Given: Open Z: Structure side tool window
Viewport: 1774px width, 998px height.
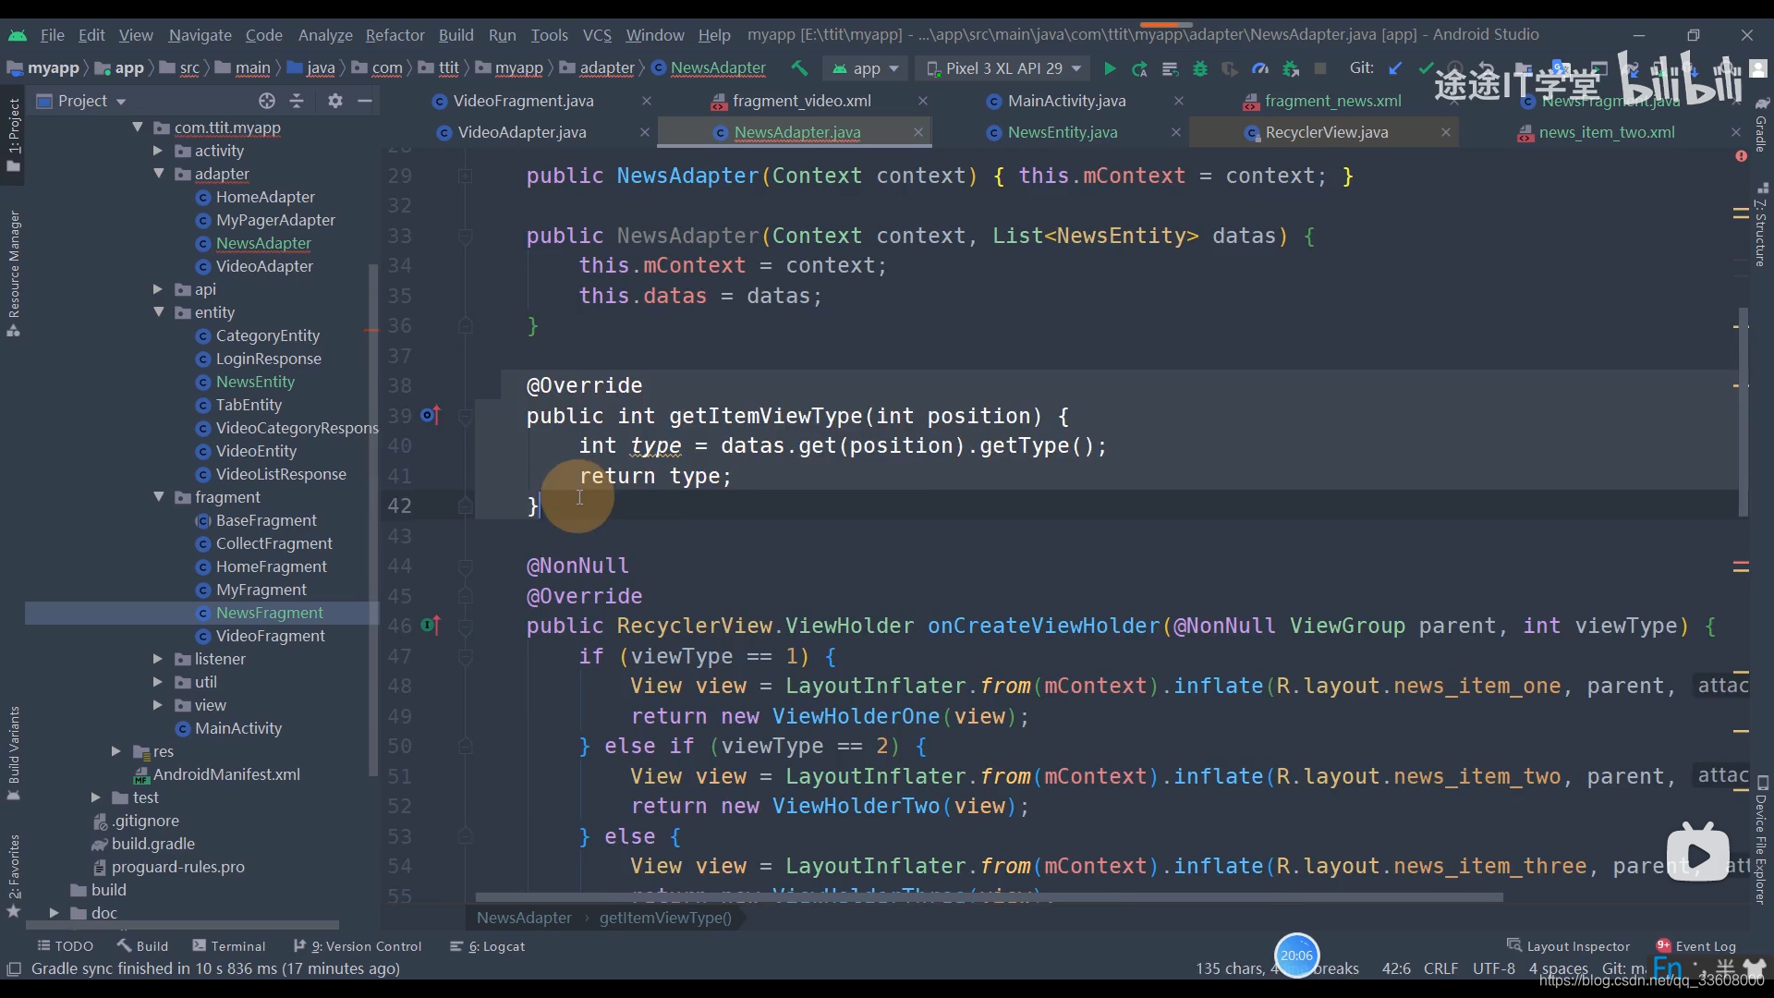Looking at the screenshot, I should coord(1761,226).
